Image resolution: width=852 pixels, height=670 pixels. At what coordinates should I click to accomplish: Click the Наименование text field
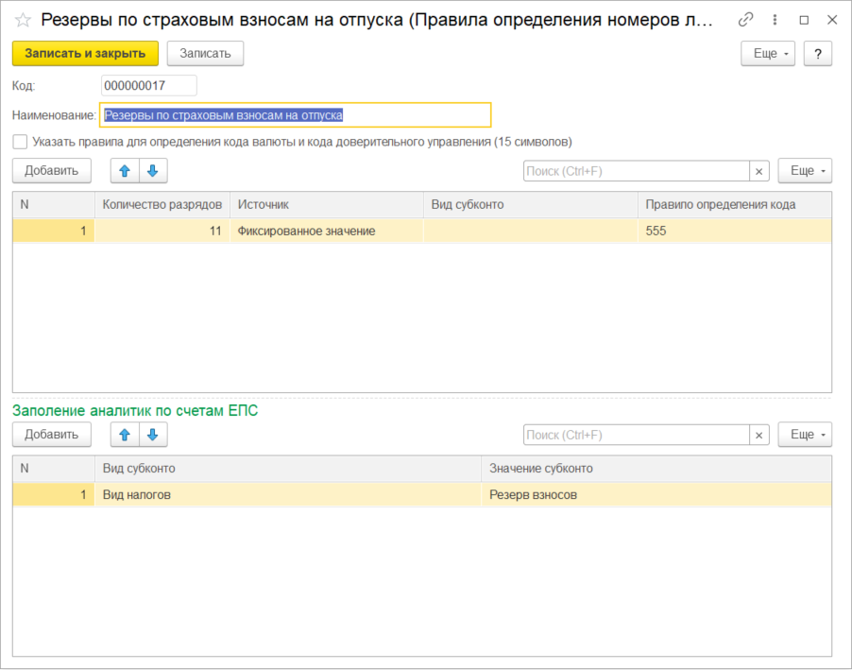pos(295,115)
